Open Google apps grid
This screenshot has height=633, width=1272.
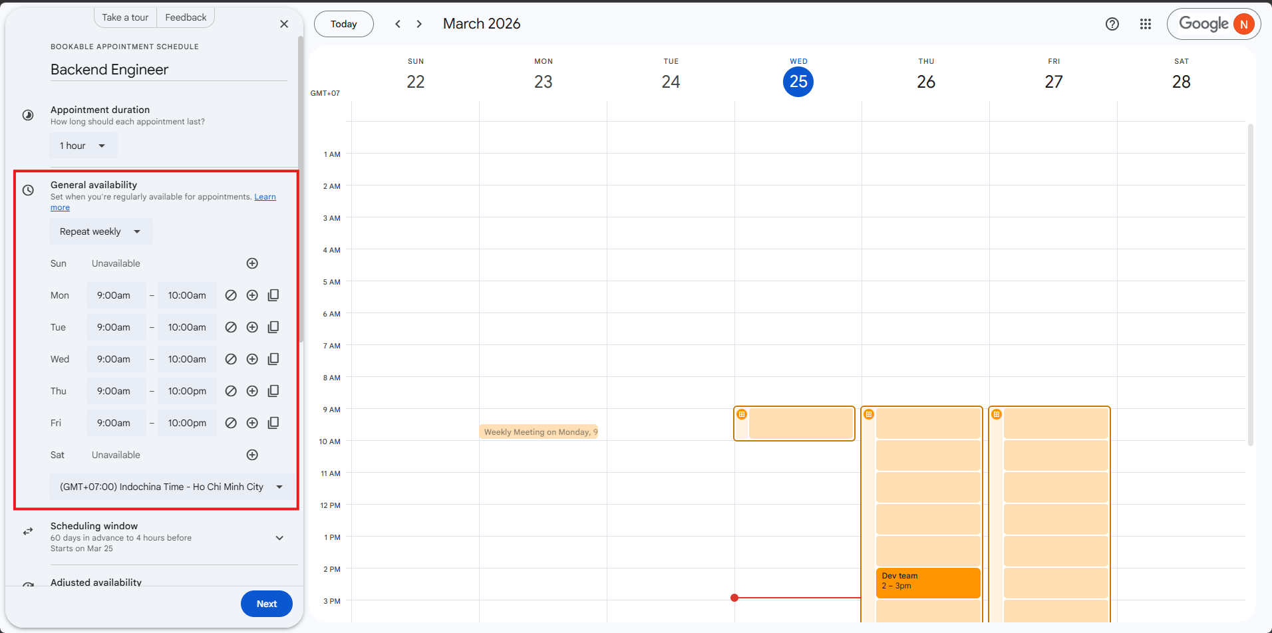click(x=1145, y=24)
